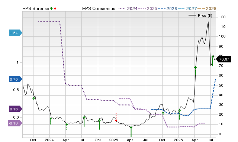Click the 0.16 dark purple value tag
The width and height of the screenshot is (238, 142).
(16, 109)
